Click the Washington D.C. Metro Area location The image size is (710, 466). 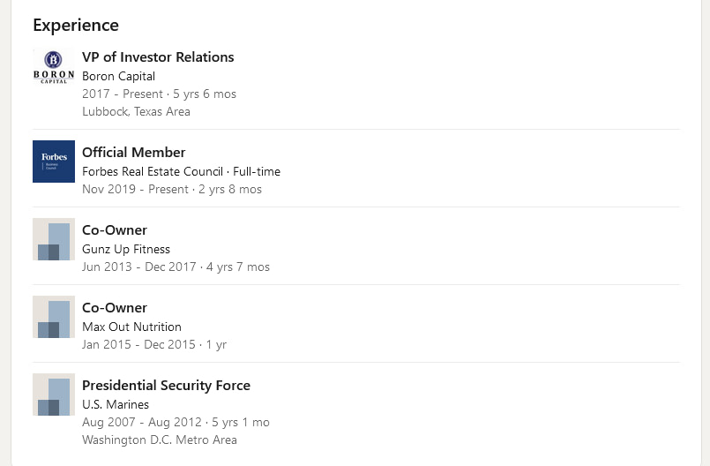pos(160,440)
